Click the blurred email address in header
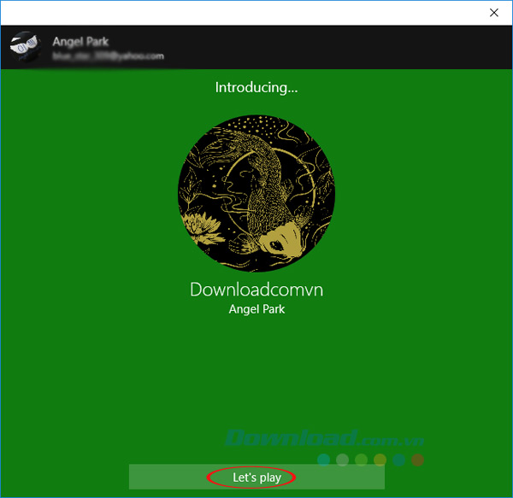 108,56
